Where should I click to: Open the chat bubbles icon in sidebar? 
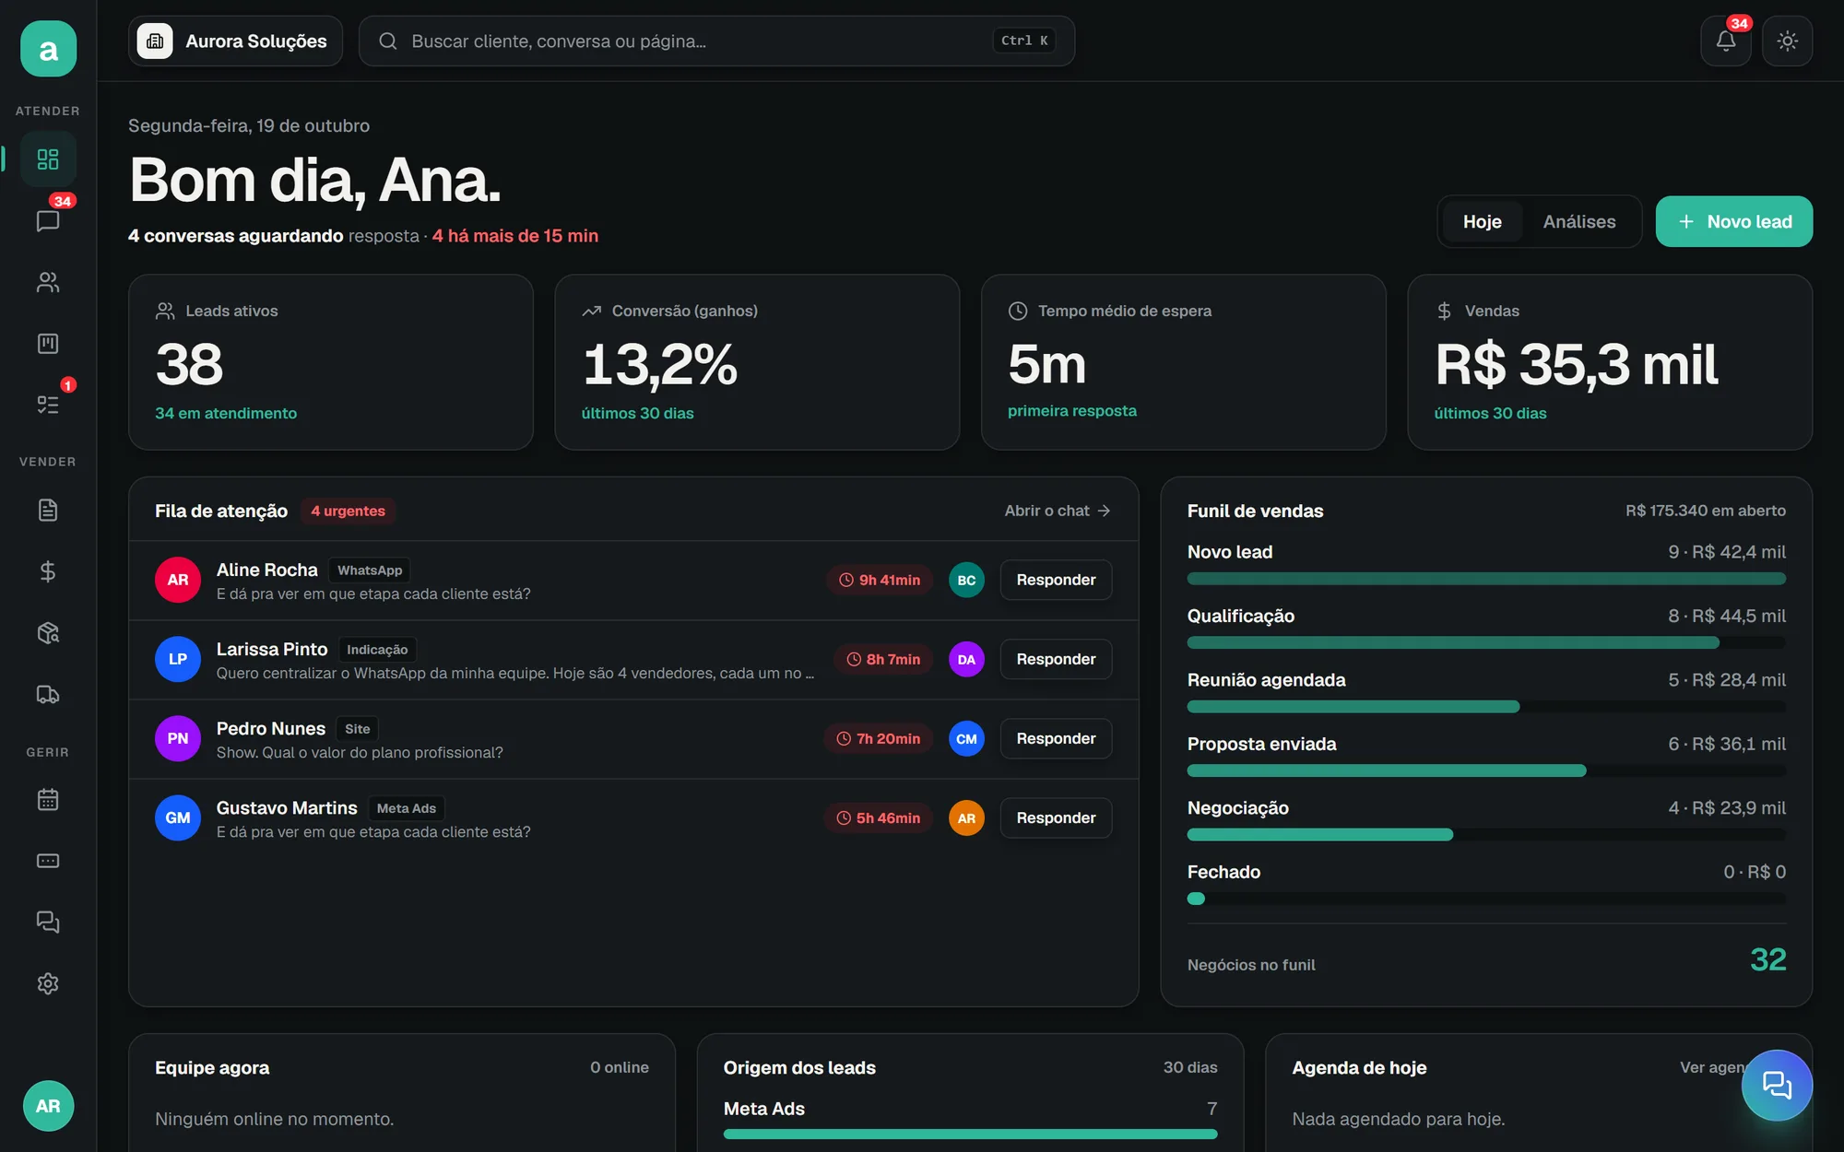pos(48,922)
